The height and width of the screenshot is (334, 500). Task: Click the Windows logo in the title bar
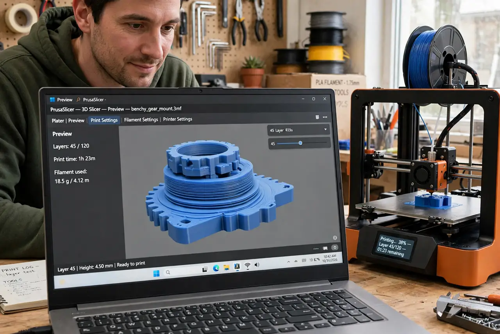pyautogui.click(x=53, y=100)
